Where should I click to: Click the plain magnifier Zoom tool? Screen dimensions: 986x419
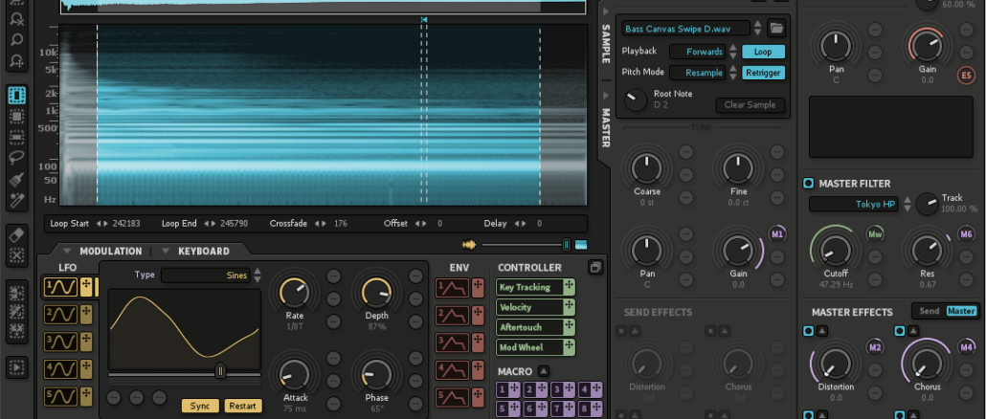click(x=17, y=39)
